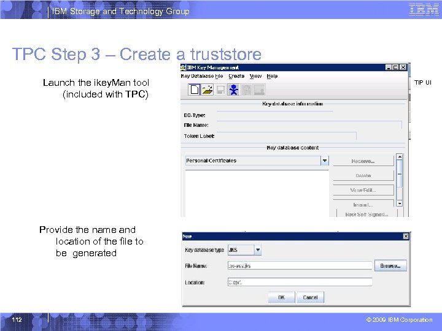
Task: Click the scrollbar up arrow beside the buttons
Action: [x=400, y=157]
